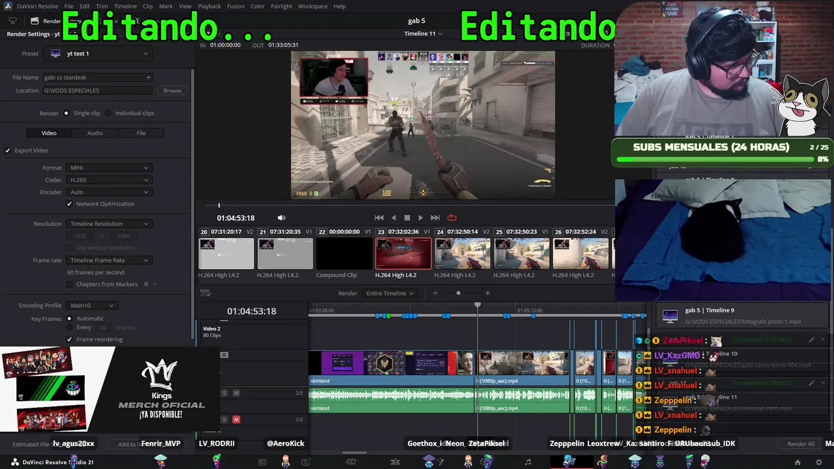The image size is (834, 469).
Task: Open the File menu
Action: tap(68, 6)
